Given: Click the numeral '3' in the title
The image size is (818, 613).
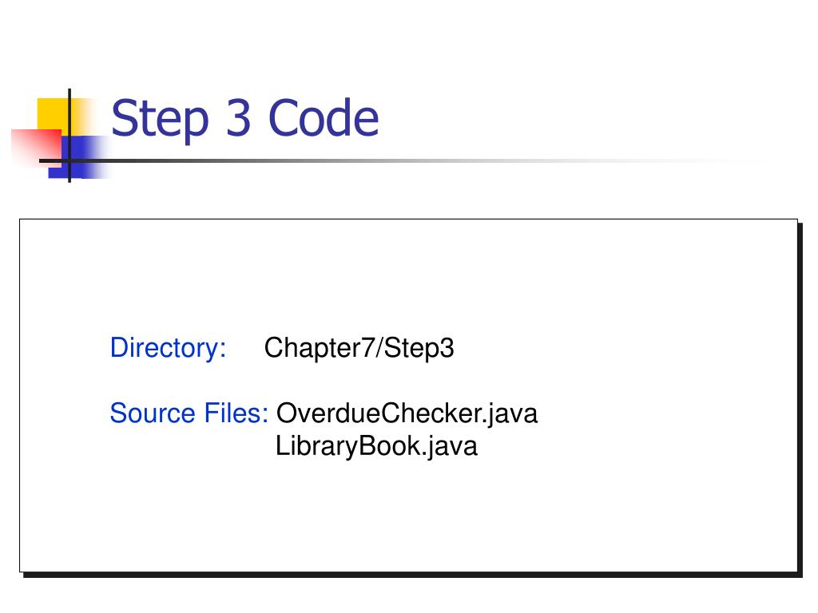Looking at the screenshot, I should [x=238, y=118].
